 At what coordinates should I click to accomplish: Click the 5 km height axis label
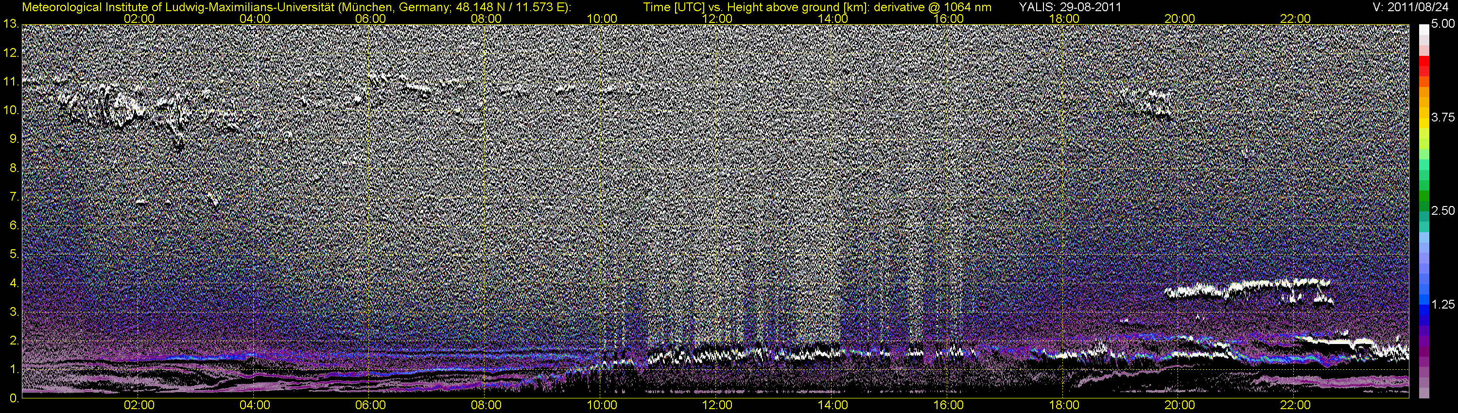[14, 254]
